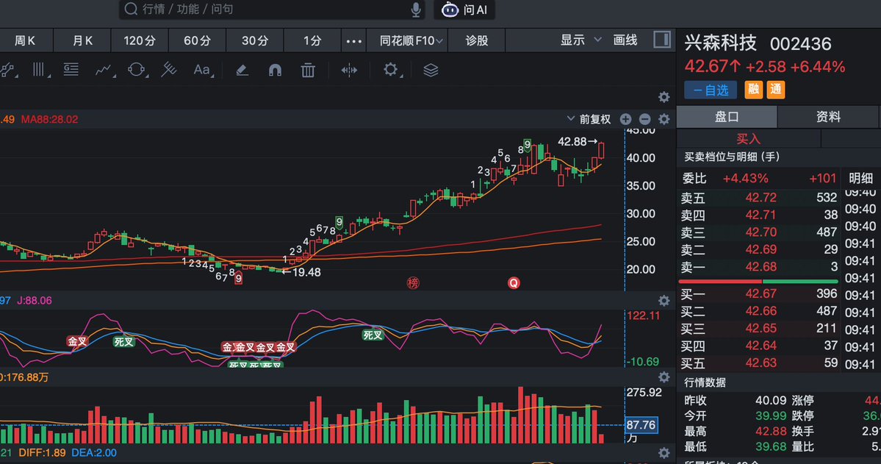The image size is (881, 464).
Task: Click the microphone voice search icon
Action: click(x=416, y=10)
